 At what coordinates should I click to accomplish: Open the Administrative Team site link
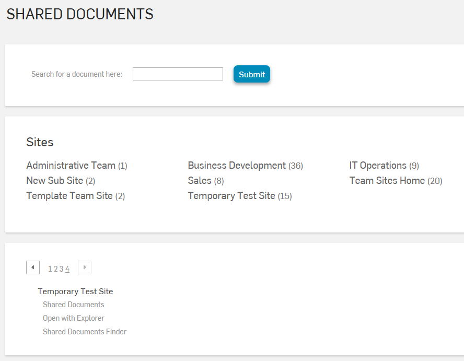click(x=71, y=165)
